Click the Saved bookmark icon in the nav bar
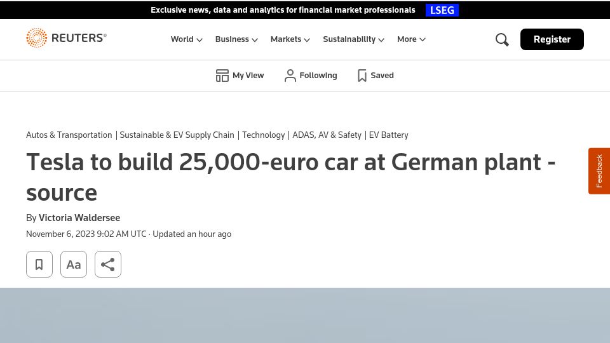This screenshot has height=343, width=610. click(x=362, y=76)
